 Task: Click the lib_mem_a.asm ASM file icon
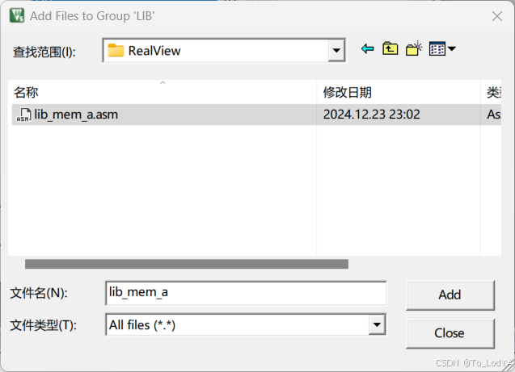coord(24,115)
